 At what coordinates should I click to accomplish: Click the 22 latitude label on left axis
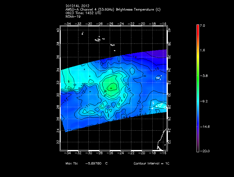pyautogui.click(x=58, y=142)
